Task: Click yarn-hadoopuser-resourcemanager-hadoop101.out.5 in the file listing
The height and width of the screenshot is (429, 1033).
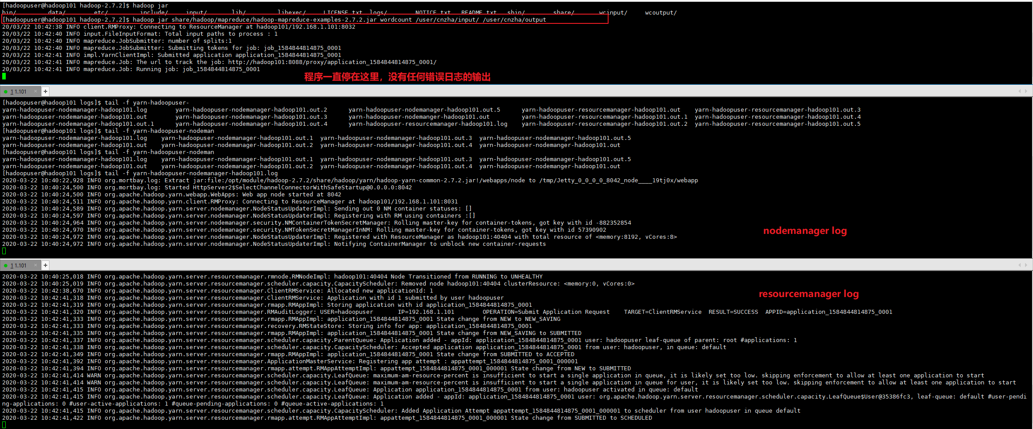Action: (x=778, y=124)
